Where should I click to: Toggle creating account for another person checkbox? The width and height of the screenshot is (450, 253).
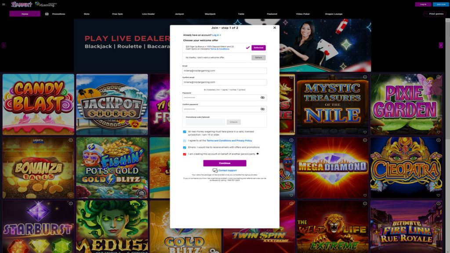click(185, 154)
